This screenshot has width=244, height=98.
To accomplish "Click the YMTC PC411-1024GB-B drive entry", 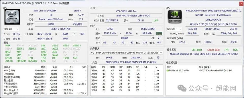I will click(216, 71).
